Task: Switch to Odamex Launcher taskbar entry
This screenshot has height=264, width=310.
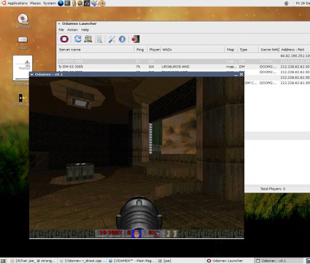Action: click(229, 261)
